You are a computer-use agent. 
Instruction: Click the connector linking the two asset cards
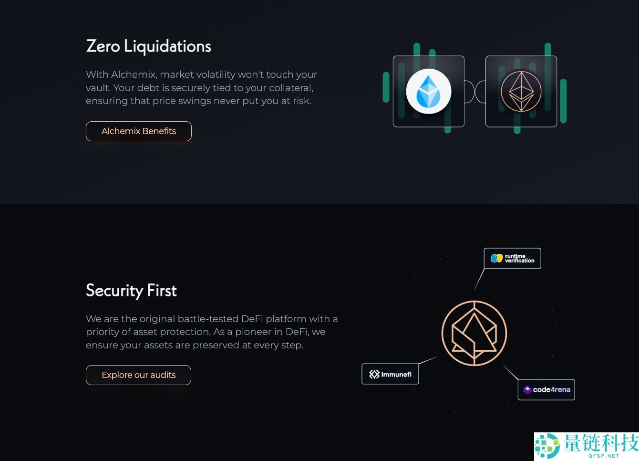click(475, 91)
